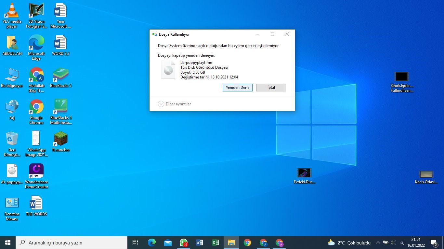Open the VLC media player desktop icon
The width and height of the screenshot is (444, 249).
pos(12,16)
